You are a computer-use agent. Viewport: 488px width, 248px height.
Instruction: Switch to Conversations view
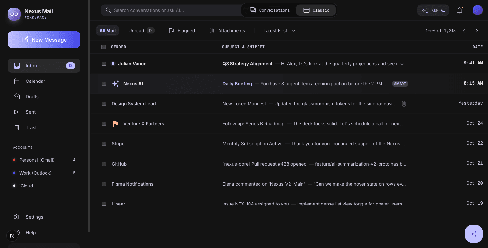tap(270, 10)
